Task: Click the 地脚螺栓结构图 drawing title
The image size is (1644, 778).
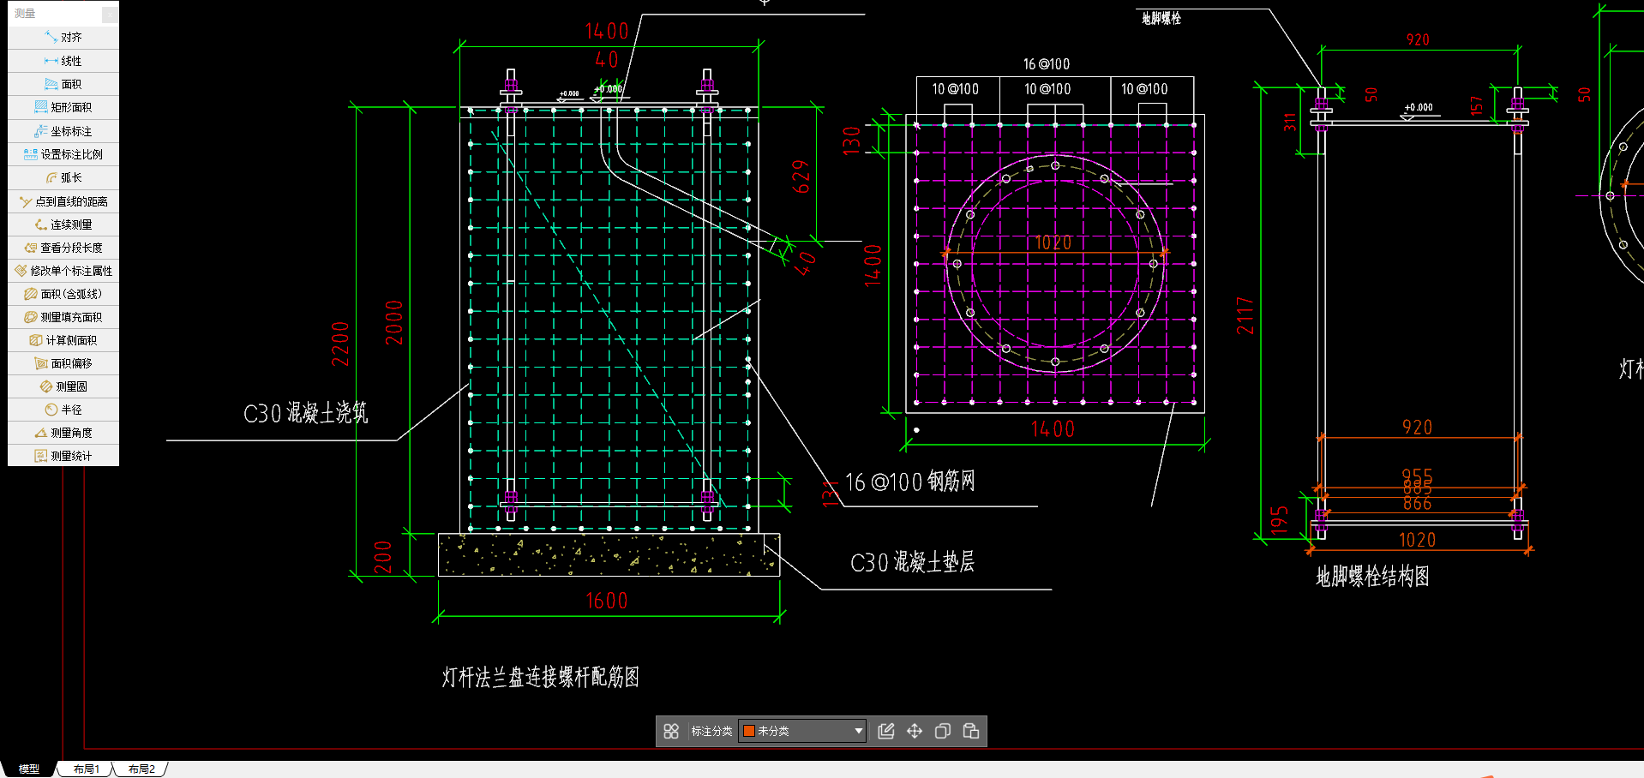Action: (x=1372, y=577)
